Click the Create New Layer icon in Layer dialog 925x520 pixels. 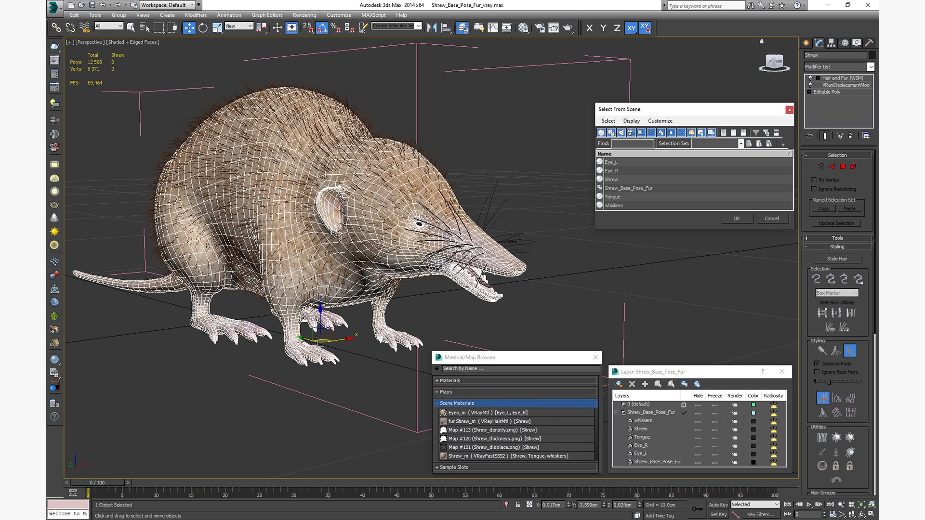[619, 384]
